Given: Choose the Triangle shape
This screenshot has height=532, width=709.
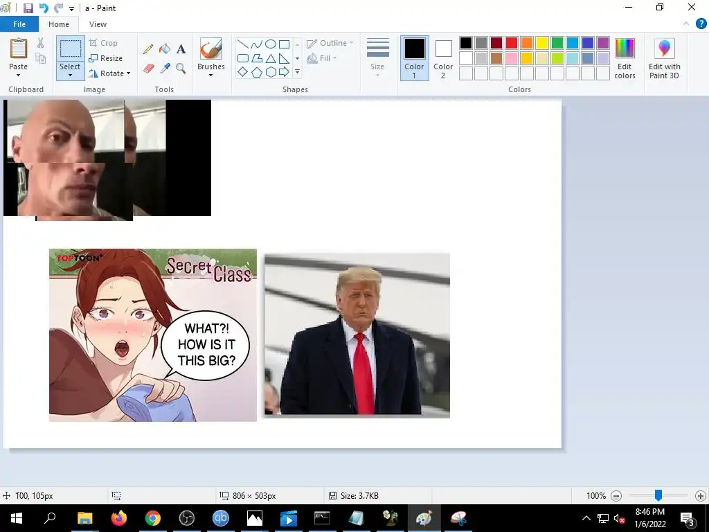Looking at the screenshot, I should coord(271,58).
